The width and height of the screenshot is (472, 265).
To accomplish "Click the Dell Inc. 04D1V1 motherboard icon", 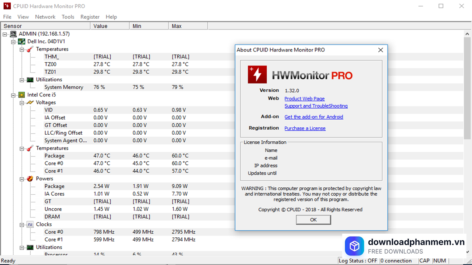I will click(21, 41).
